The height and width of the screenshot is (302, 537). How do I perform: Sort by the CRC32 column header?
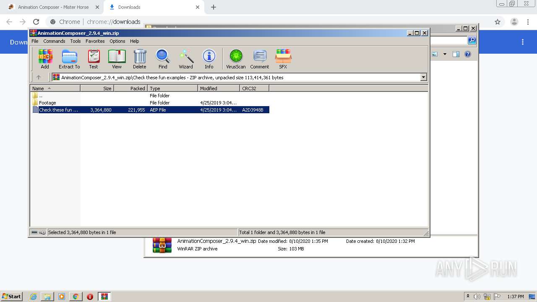[x=254, y=88]
